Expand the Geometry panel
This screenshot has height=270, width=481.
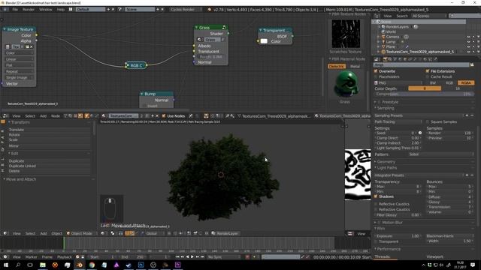click(x=386, y=162)
